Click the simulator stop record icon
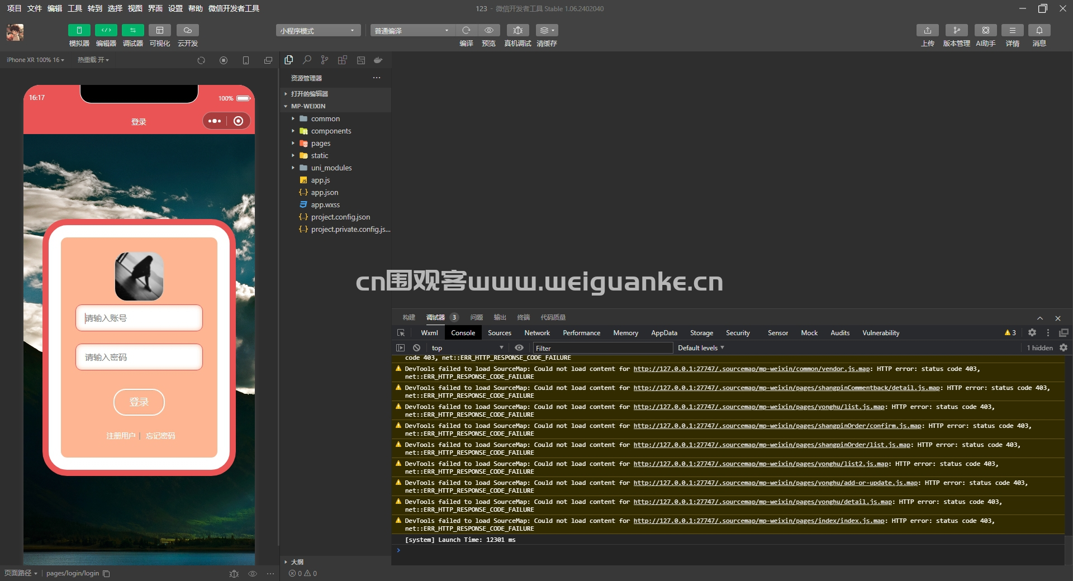 224,60
